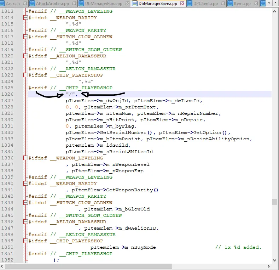Click the save-state icon on DbManagerFun.cpp tab
The height and width of the screenshot is (270, 279).
[81, 4]
